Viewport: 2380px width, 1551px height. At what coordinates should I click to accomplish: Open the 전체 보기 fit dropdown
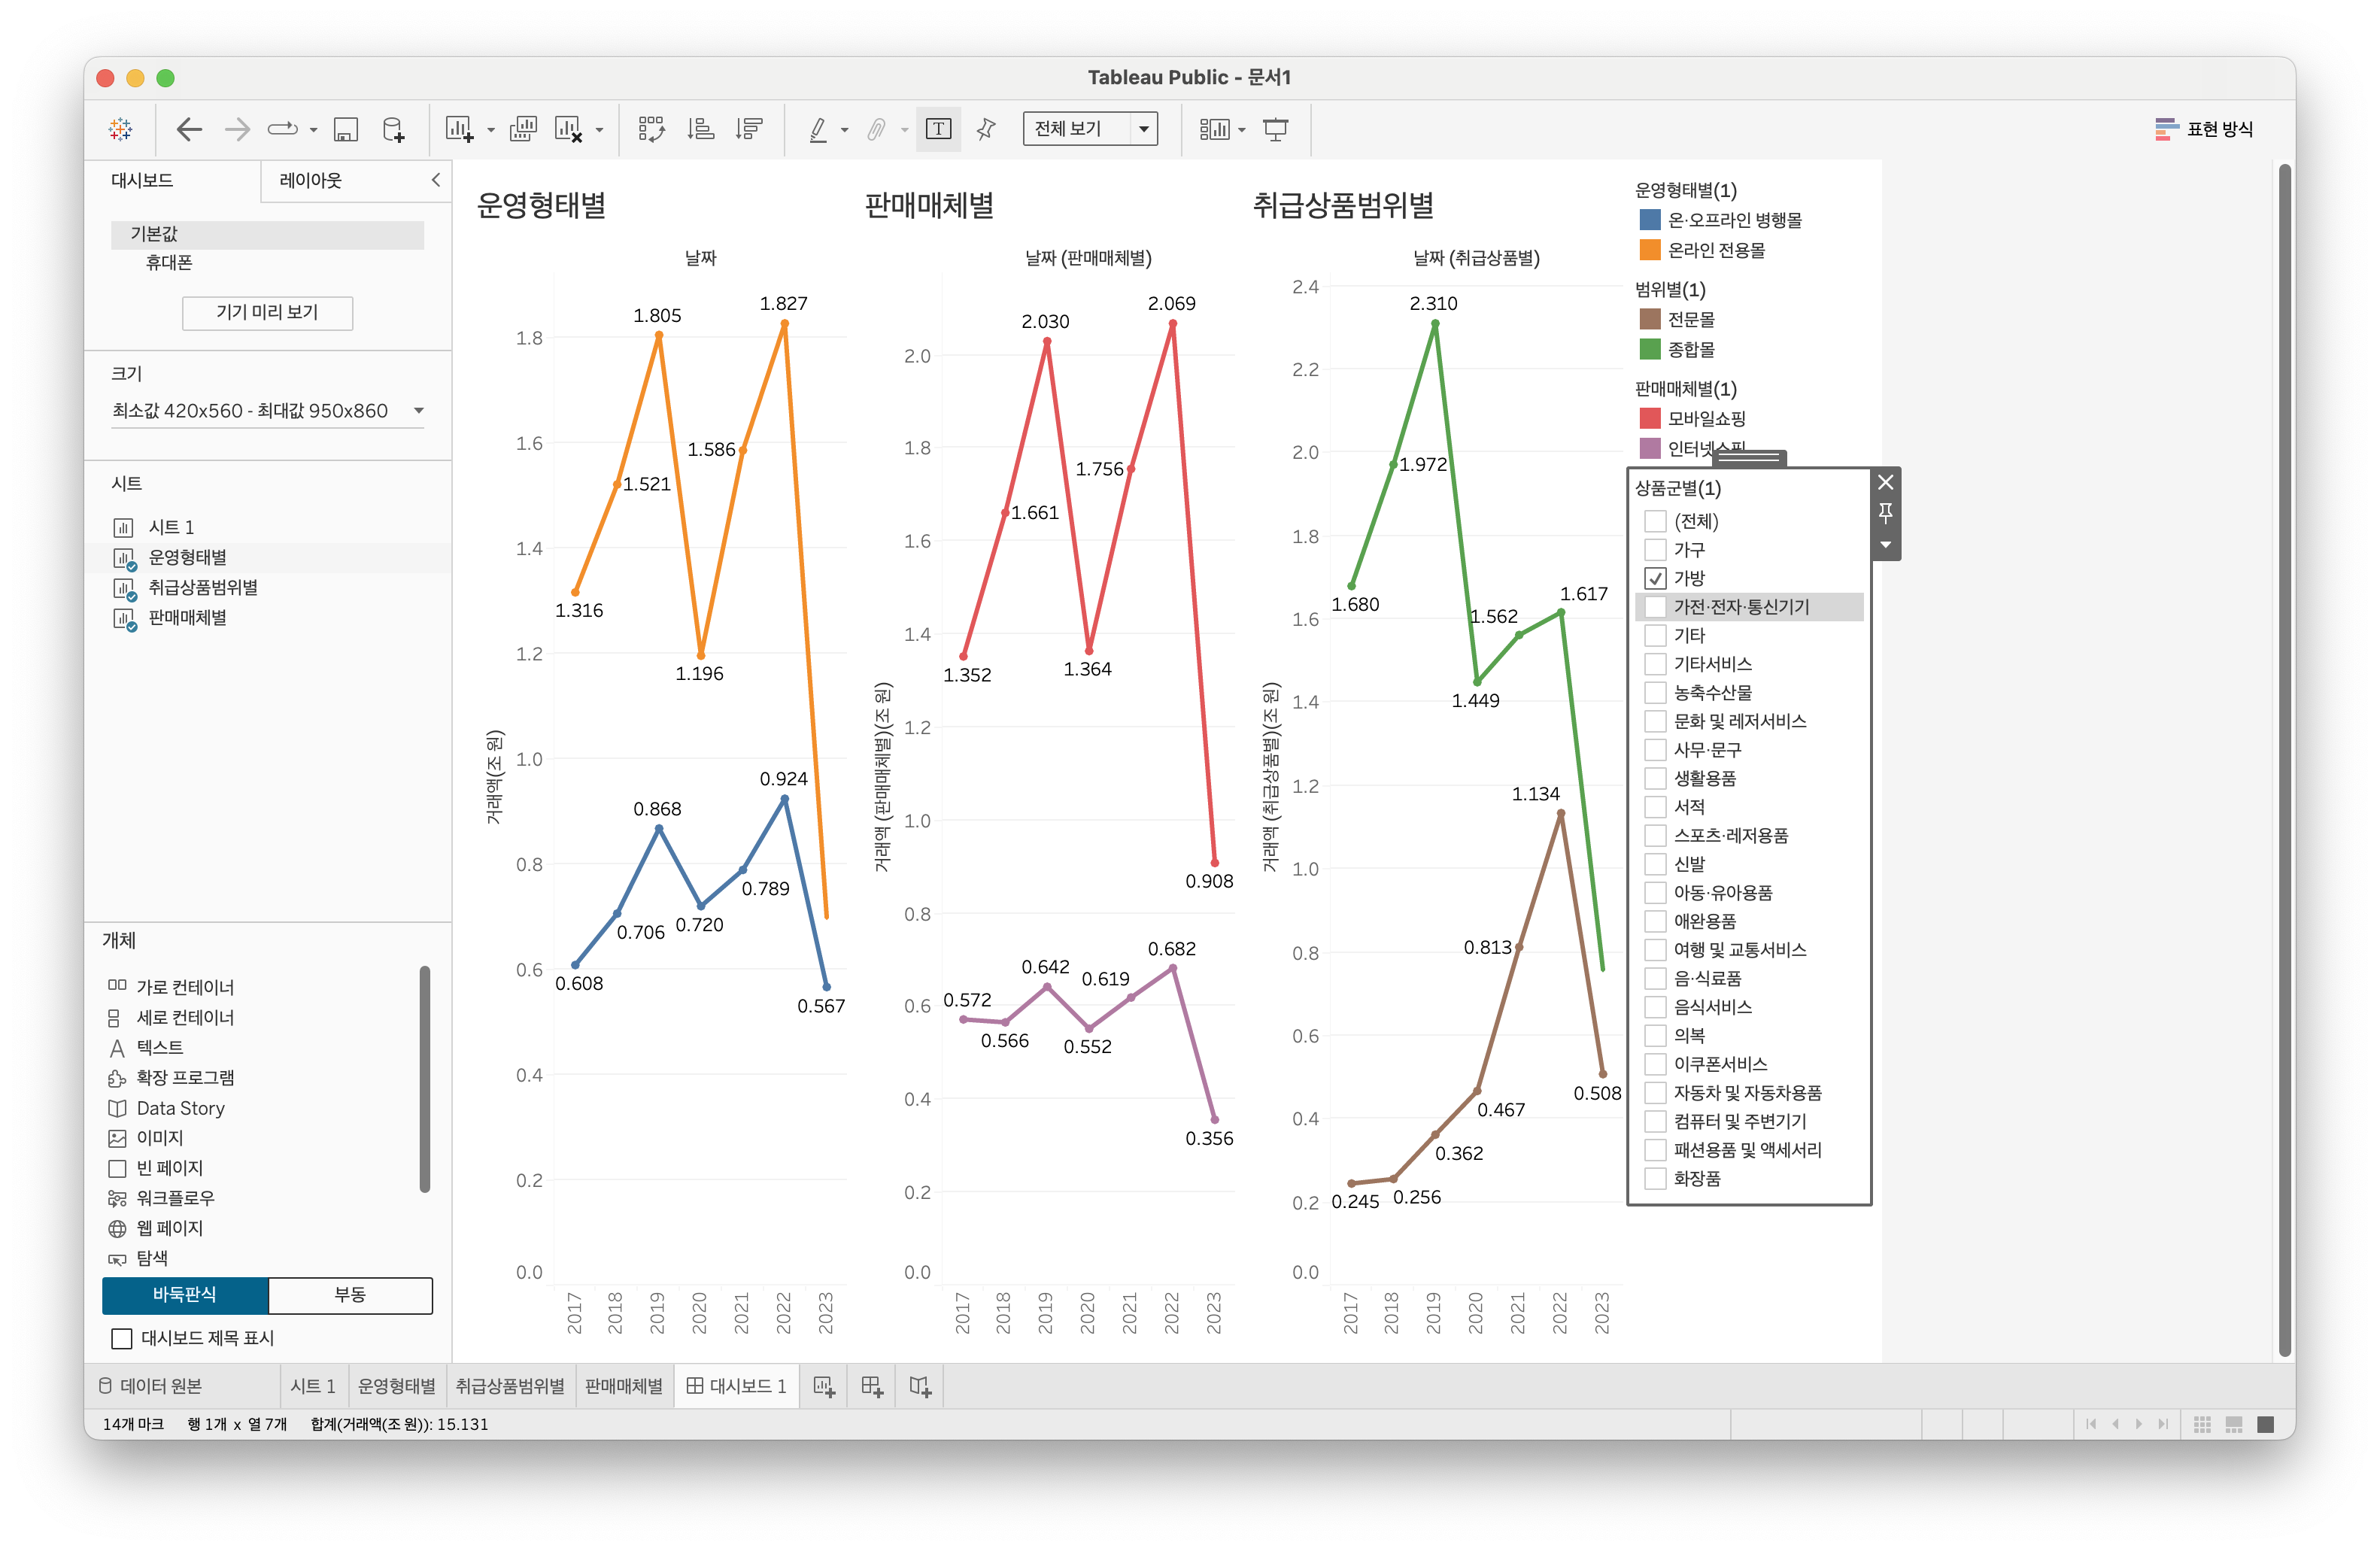(x=1143, y=129)
